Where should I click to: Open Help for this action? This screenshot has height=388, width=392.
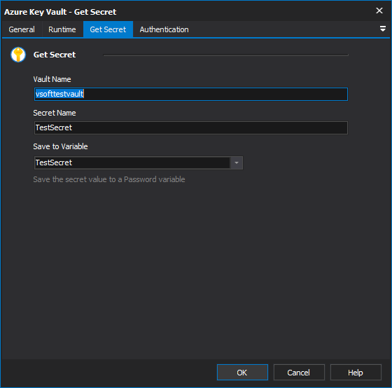[x=356, y=373]
